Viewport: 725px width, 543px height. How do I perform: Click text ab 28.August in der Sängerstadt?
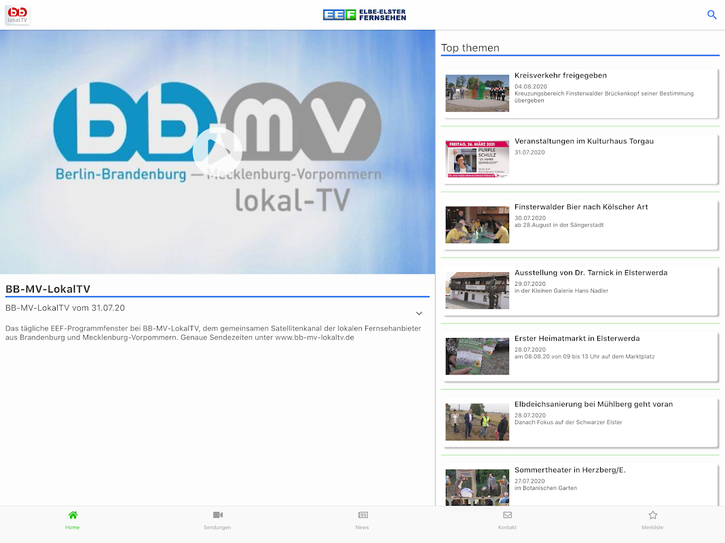[x=559, y=225]
